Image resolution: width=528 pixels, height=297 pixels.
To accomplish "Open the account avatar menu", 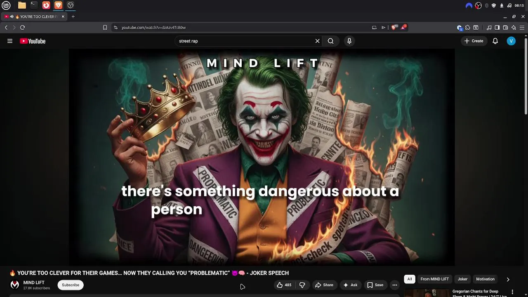I will pos(511,41).
